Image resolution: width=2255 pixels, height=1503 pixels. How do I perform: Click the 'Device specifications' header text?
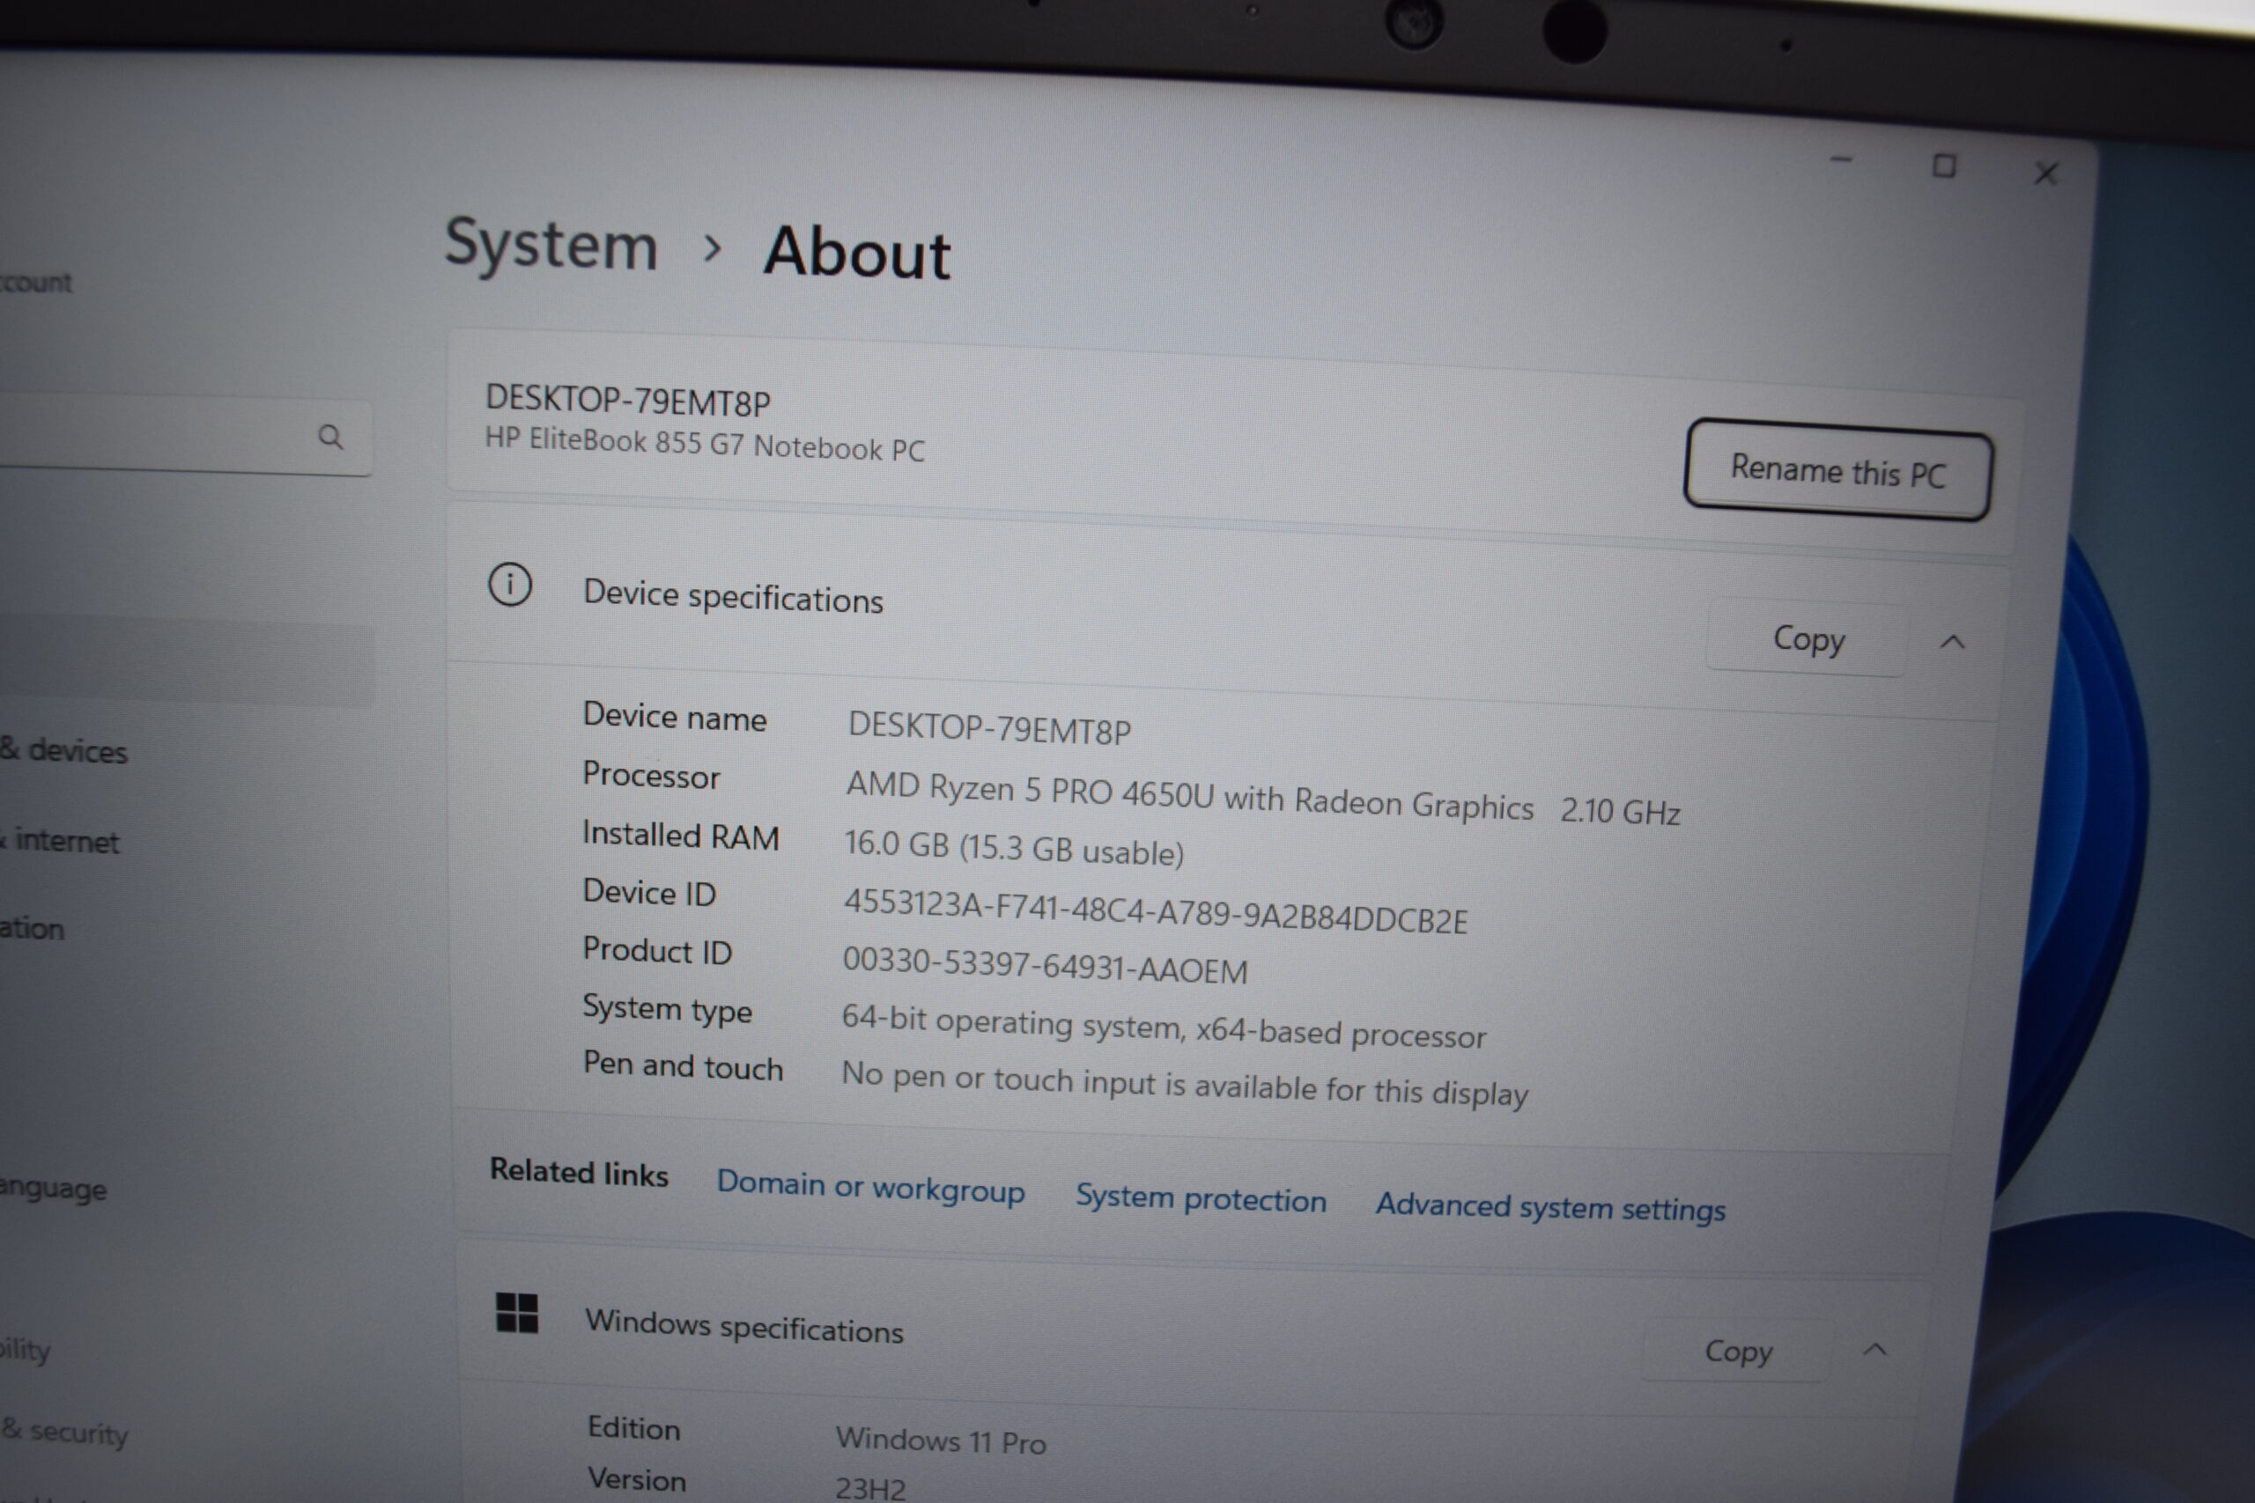[734, 597]
